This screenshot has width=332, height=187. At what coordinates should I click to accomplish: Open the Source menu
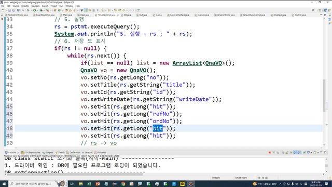pyautogui.click(x=16, y=6)
